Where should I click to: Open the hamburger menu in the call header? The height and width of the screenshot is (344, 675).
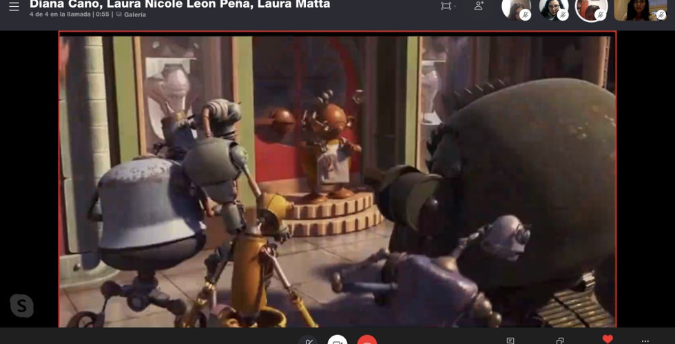(14, 7)
